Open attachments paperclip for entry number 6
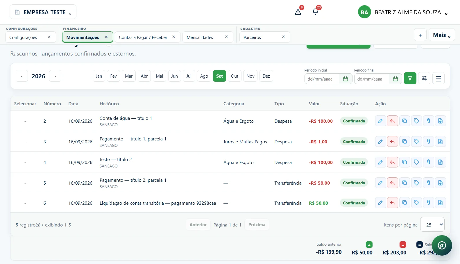This screenshot has height=264, width=460. coord(429,203)
